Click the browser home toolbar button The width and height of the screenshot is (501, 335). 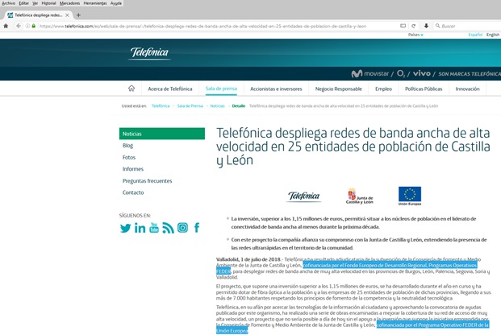6,26
